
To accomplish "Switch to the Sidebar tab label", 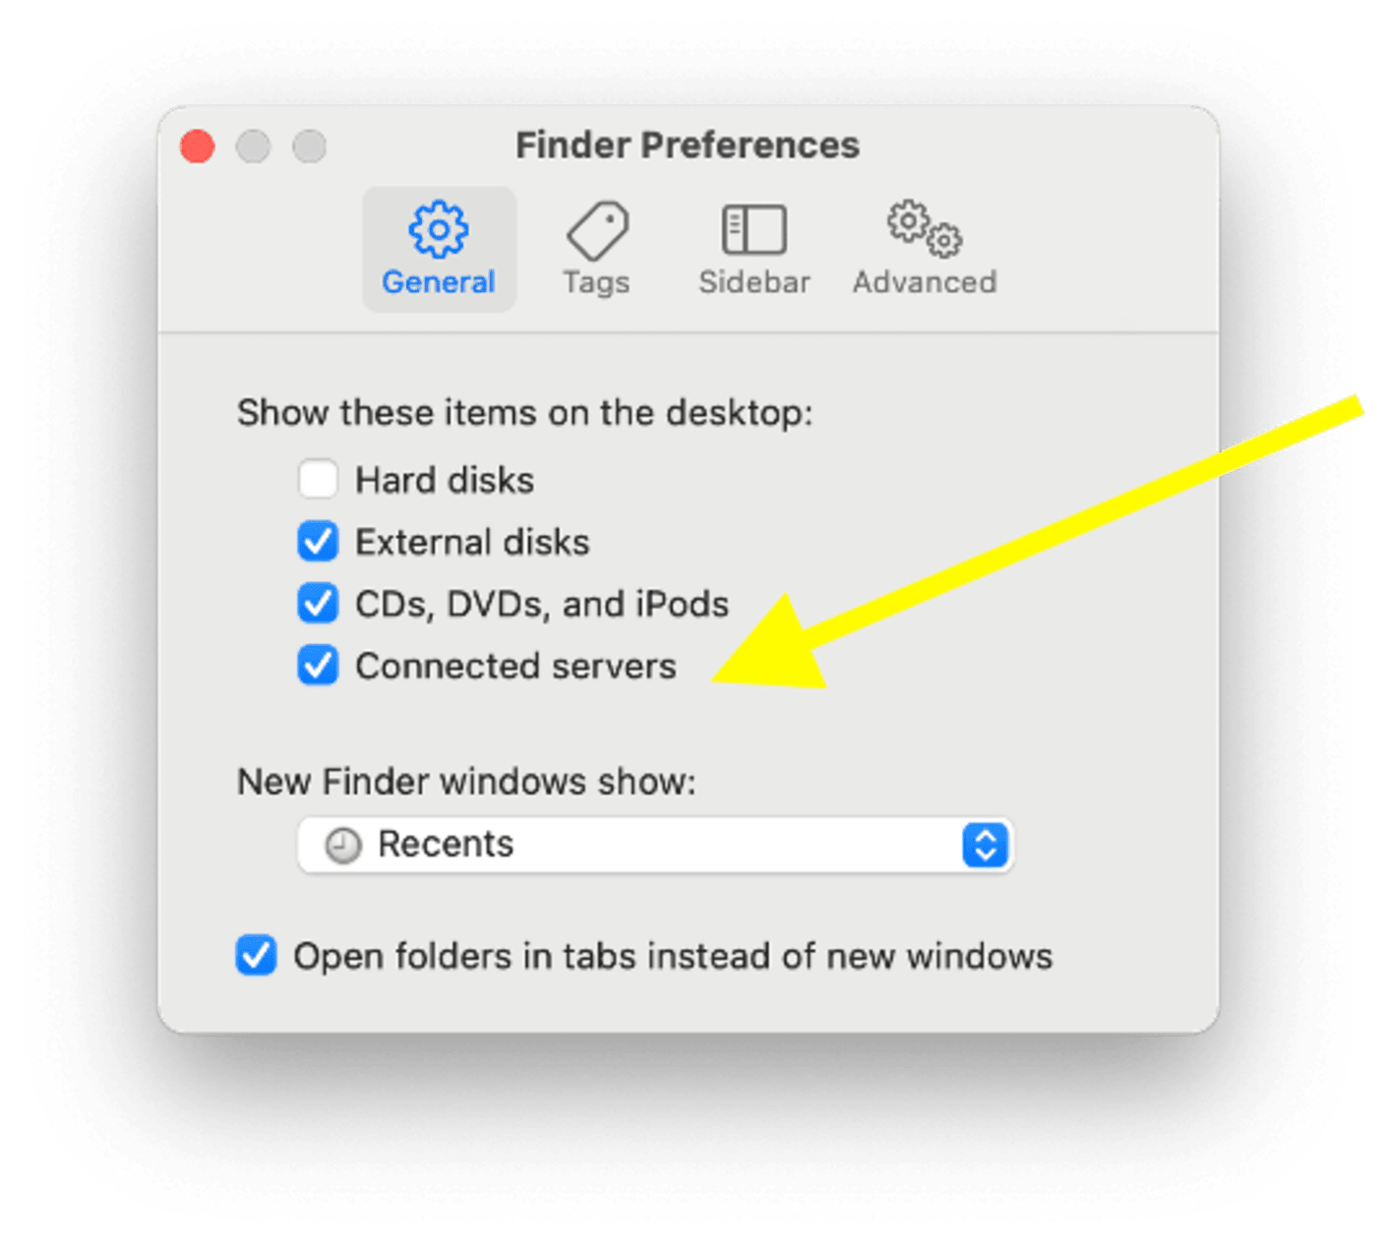I will click(754, 282).
